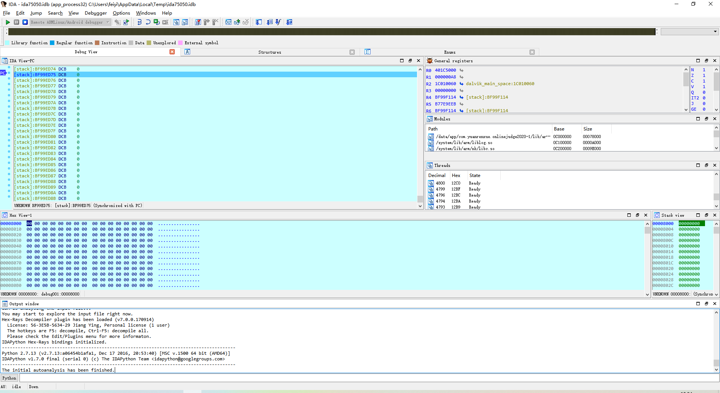Click the add watch icon
This screenshot has width=720, height=393.
237,22
